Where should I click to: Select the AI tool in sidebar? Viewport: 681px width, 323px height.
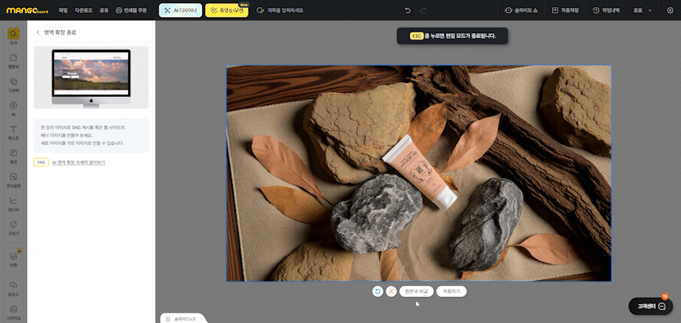point(13,108)
